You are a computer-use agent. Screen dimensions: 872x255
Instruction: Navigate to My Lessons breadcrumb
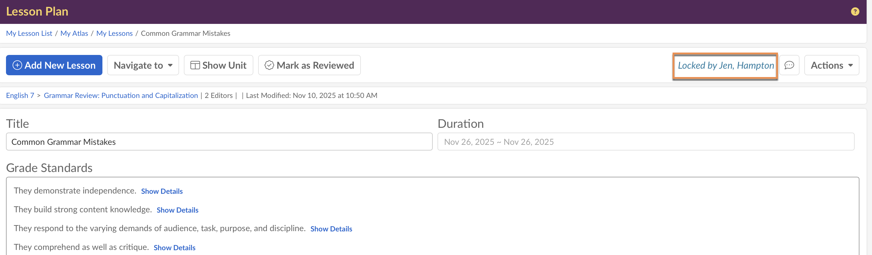tap(114, 33)
